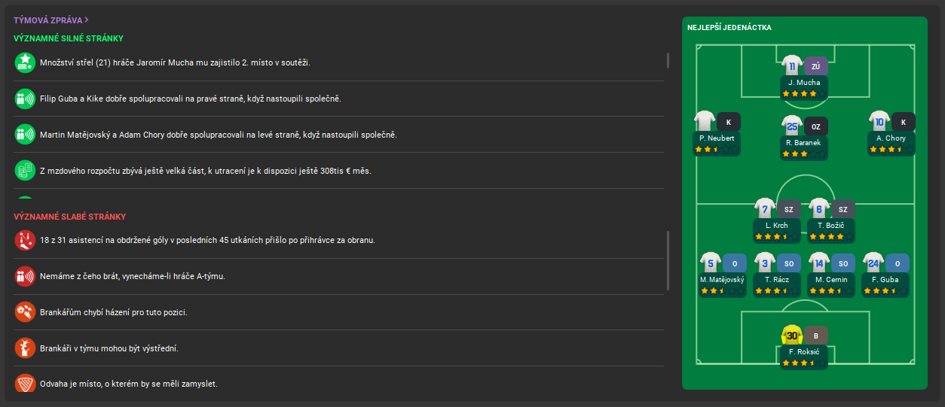Click the wage budget money icon
The height and width of the screenshot is (407, 945).
pos(26,171)
